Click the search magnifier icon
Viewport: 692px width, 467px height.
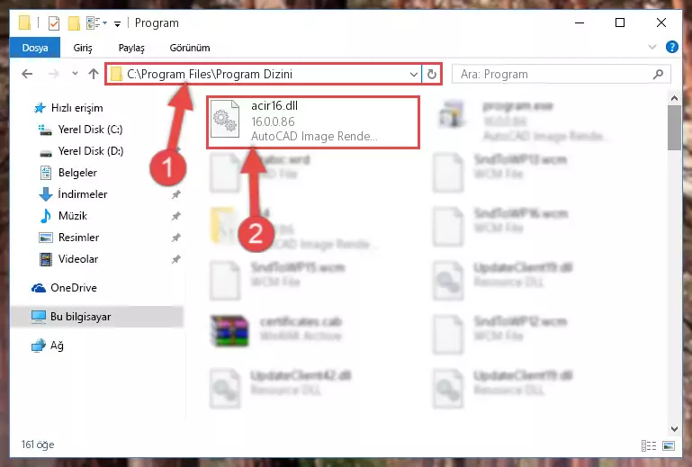658,74
